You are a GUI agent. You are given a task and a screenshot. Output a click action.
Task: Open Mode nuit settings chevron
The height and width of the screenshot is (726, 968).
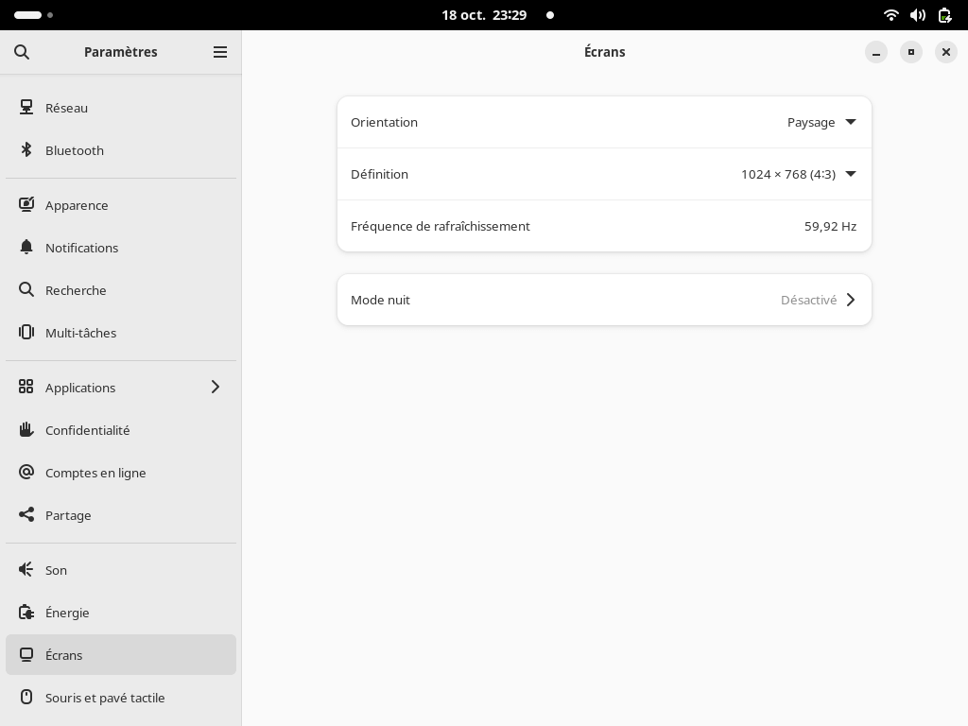(x=851, y=300)
